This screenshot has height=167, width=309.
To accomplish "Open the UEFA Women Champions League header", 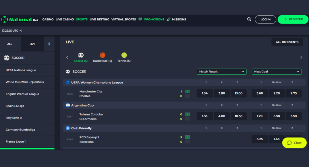I will pyautogui.click(x=184, y=82).
